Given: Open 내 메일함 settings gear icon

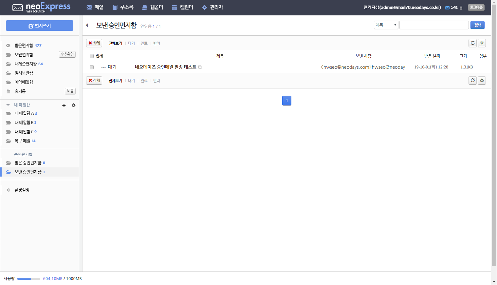Looking at the screenshot, I should (x=74, y=105).
